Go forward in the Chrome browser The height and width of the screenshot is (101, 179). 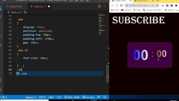[117, 6]
